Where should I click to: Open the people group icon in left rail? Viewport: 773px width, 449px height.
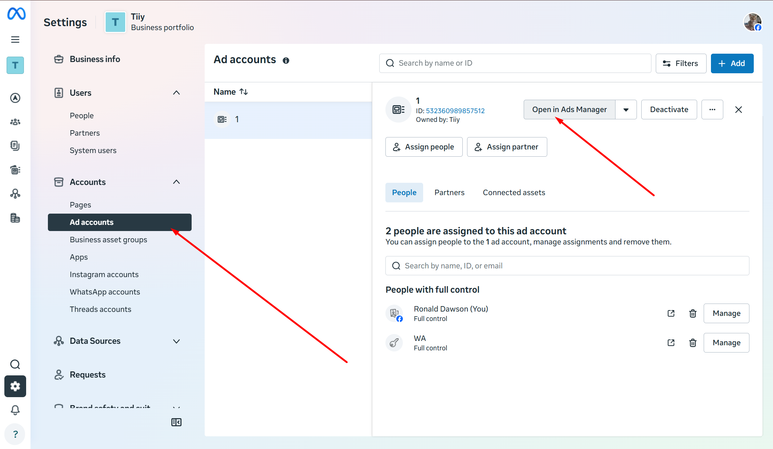coord(15,122)
